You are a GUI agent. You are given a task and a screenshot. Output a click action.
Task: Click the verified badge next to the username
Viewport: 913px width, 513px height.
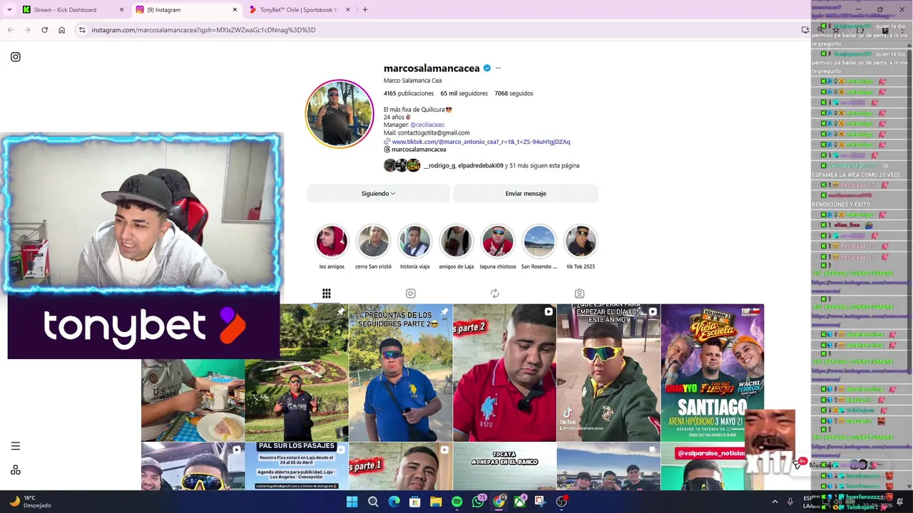[x=487, y=68]
